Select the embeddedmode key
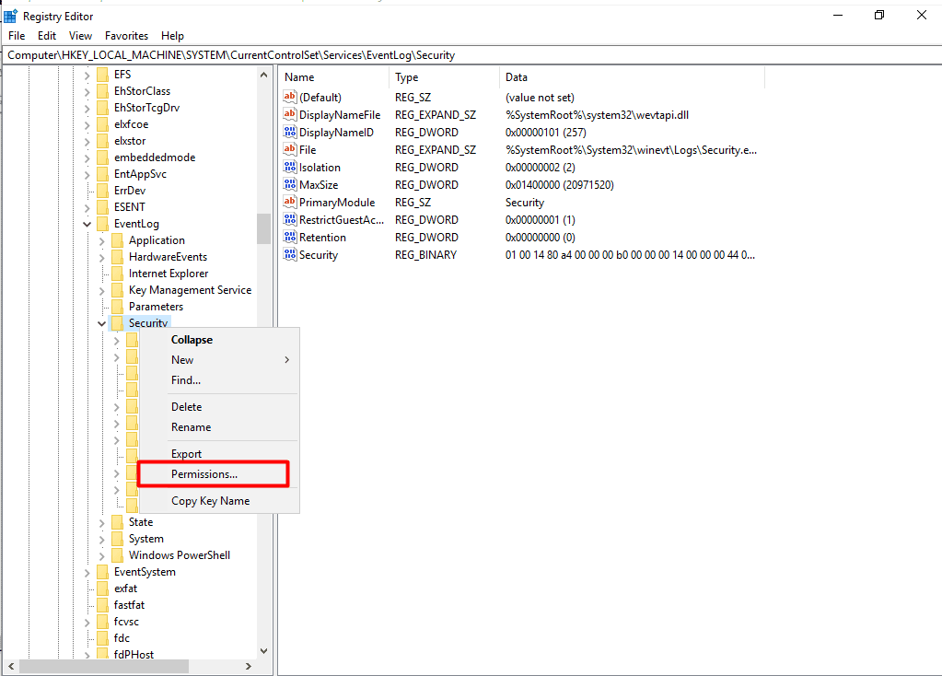The image size is (942, 676). tap(155, 157)
